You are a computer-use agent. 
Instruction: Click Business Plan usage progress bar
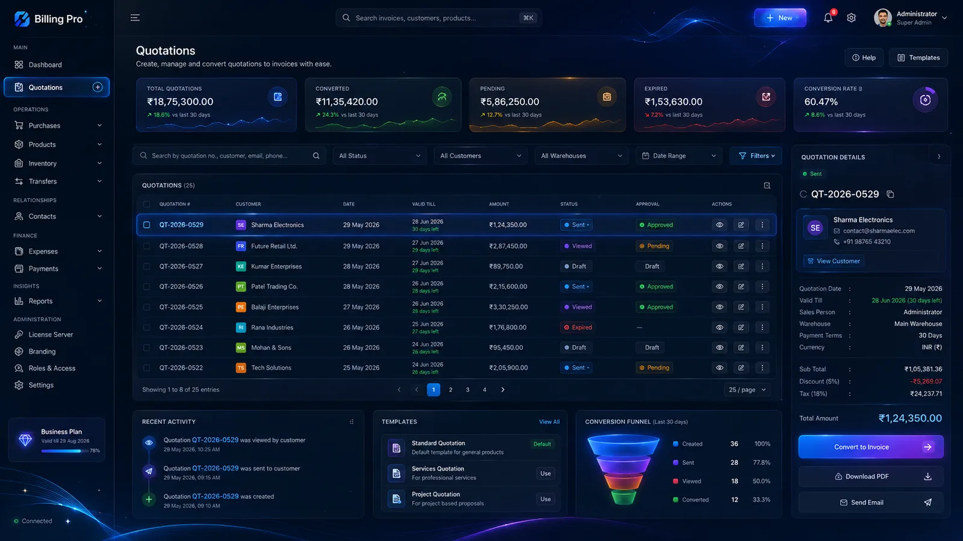tap(64, 451)
